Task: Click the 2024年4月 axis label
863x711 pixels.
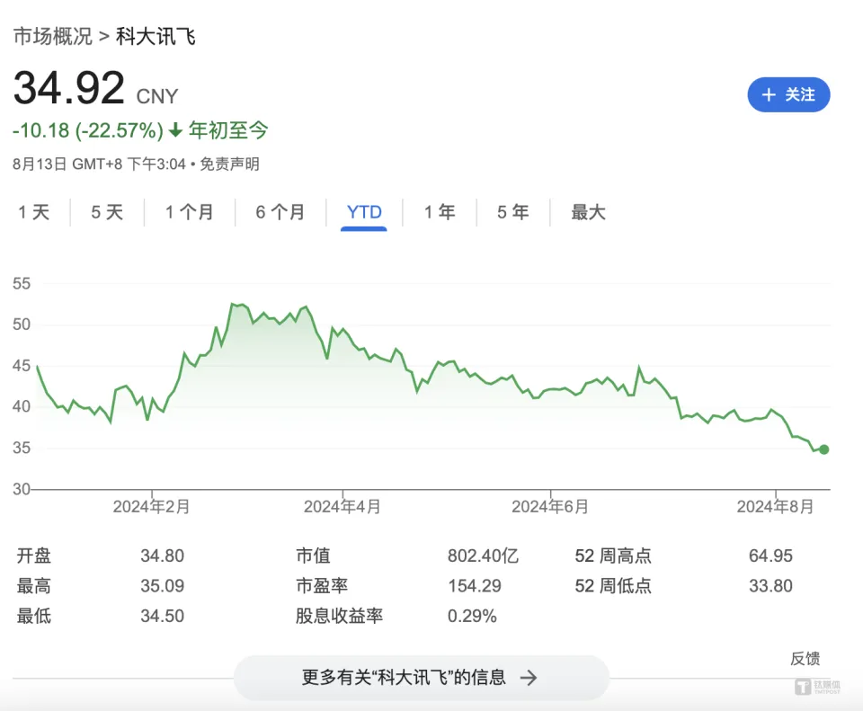Action: (x=343, y=507)
